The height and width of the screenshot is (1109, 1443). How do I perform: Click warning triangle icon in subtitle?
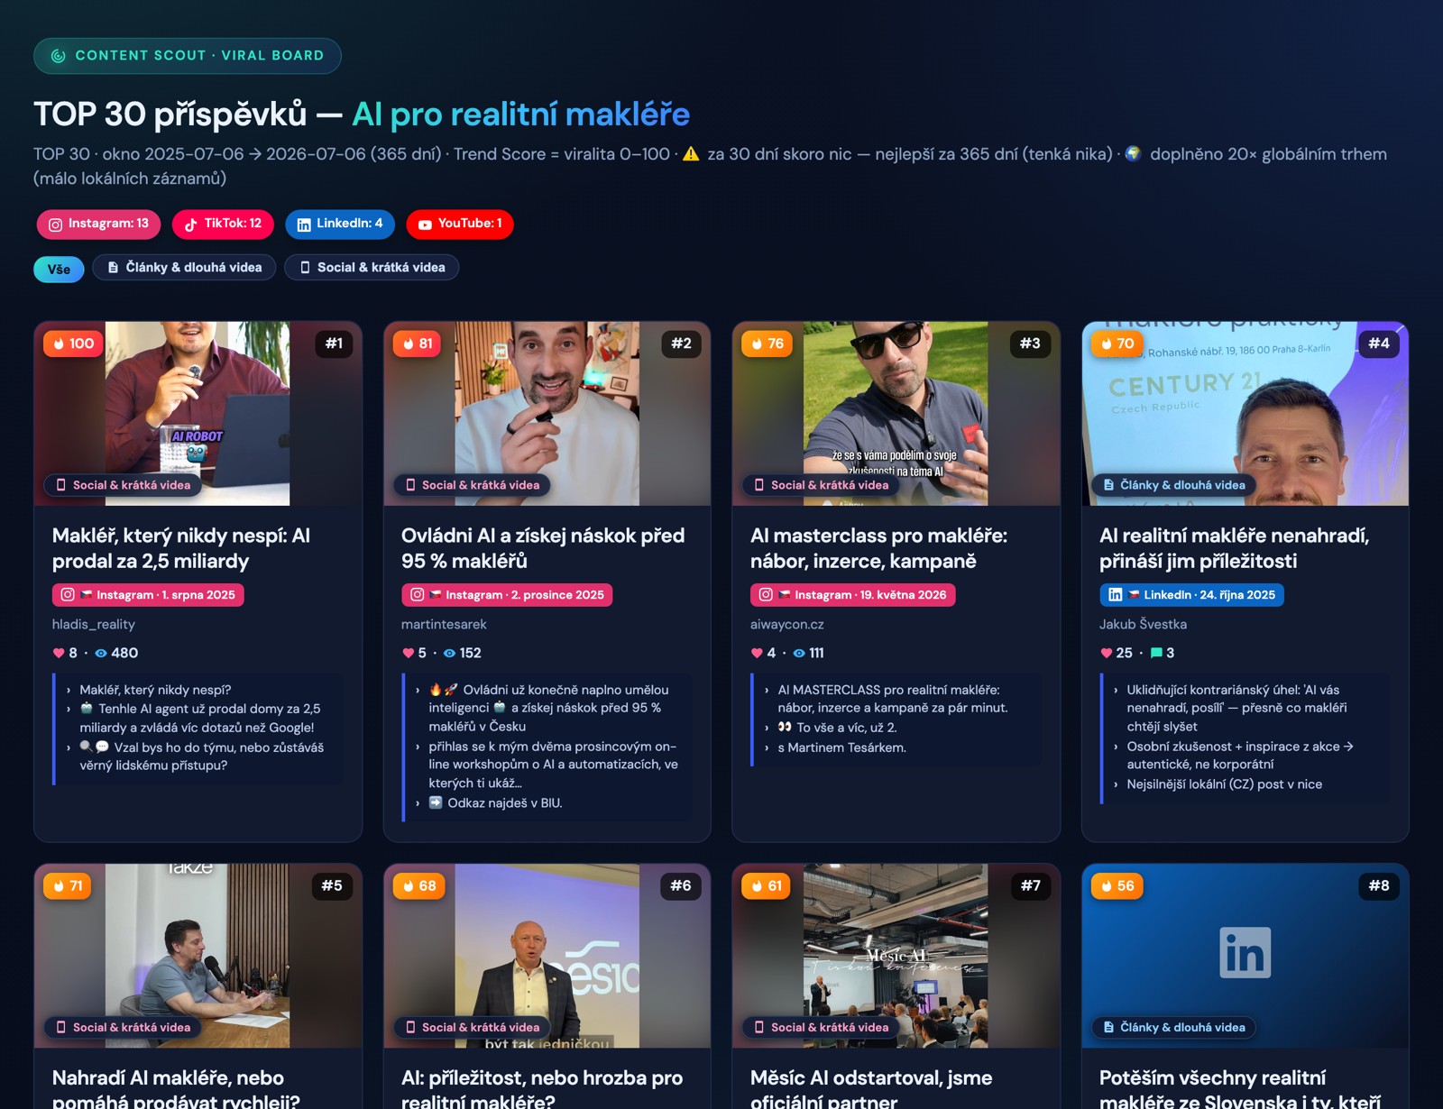pyautogui.click(x=691, y=154)
